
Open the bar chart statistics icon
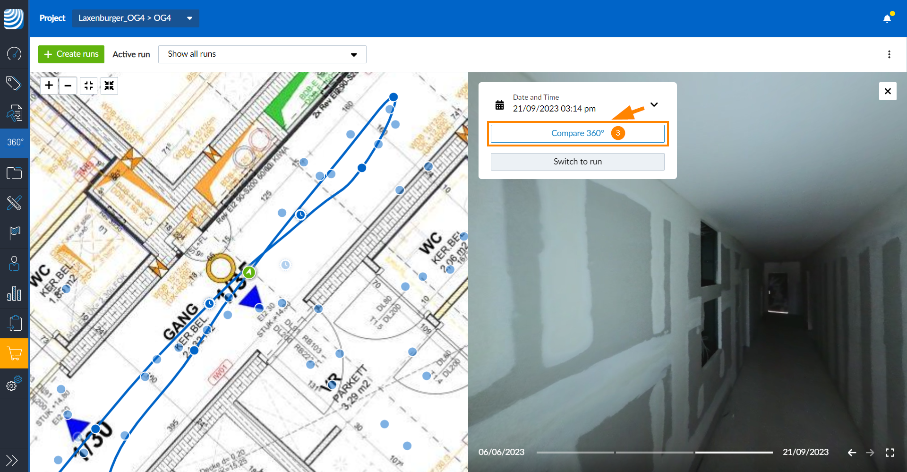(x=14, y=293)
